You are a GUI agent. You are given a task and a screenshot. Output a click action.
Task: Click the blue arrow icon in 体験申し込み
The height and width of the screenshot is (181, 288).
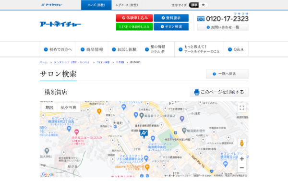point(124,18)
